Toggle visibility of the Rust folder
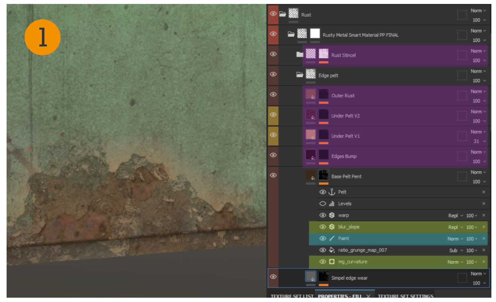 (273, 14)
